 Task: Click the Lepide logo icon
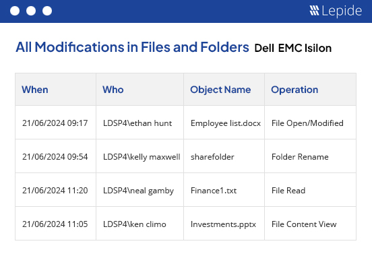pyautogui.click(x=314, y=11)
